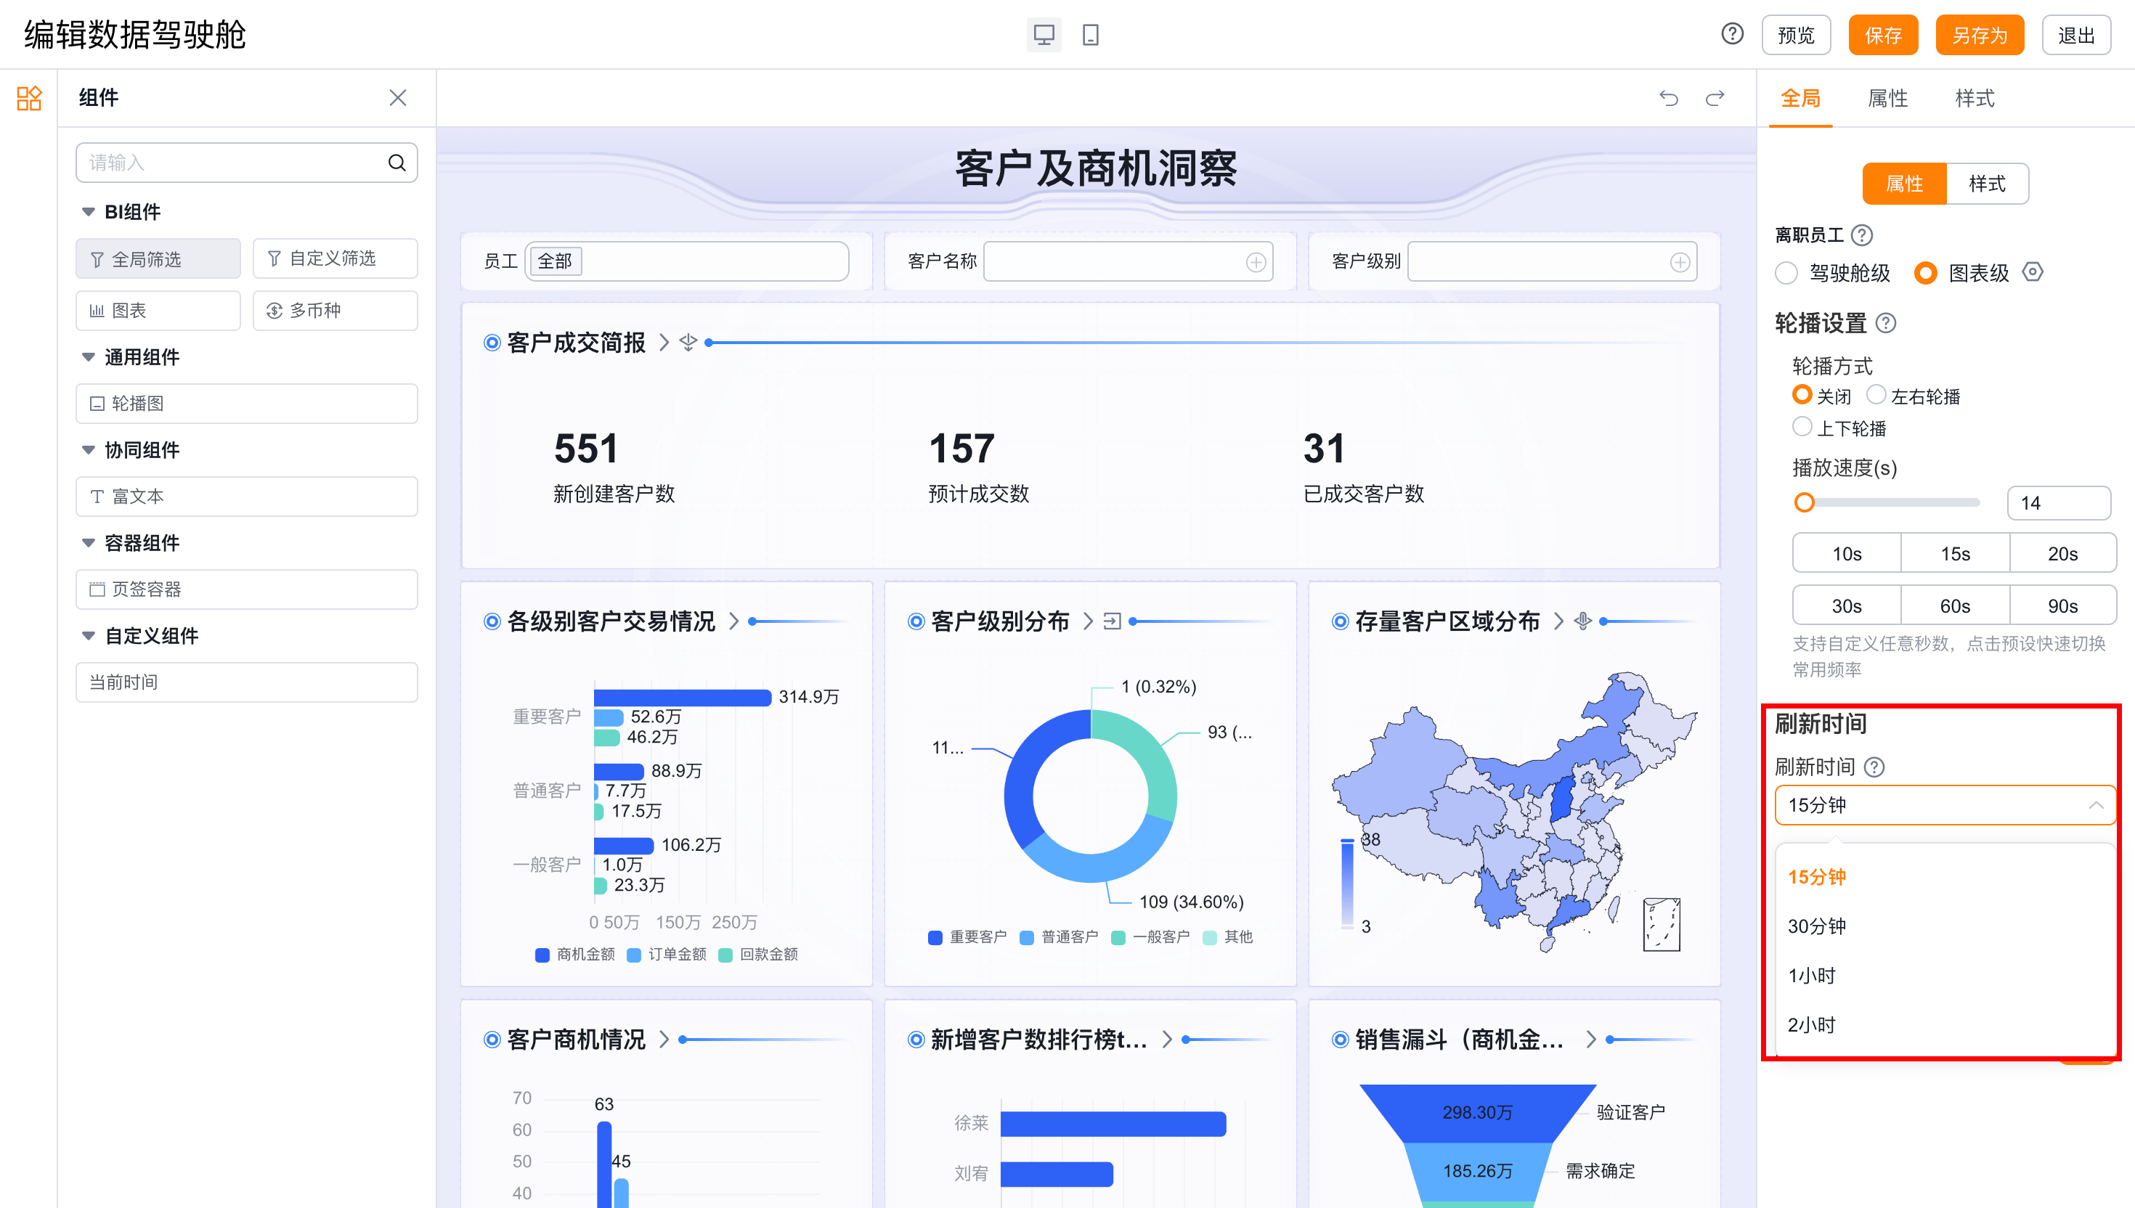Select the 驾驶舱级 radio option
The height and width of the screenshot is (1208, 2135).
click(x=1786, y=273)
